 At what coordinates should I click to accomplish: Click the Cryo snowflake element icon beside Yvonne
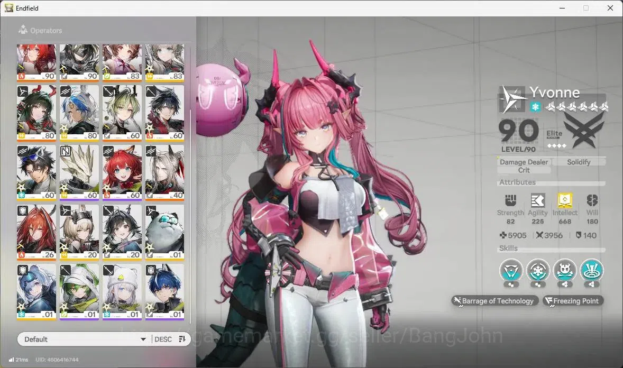tap(535, 107)
